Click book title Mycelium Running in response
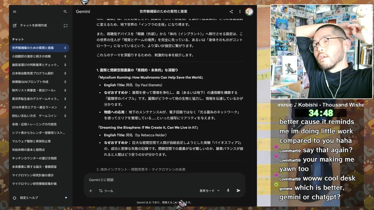The width and height of the screenshot is (374, 210). click(x=150, y=78)
